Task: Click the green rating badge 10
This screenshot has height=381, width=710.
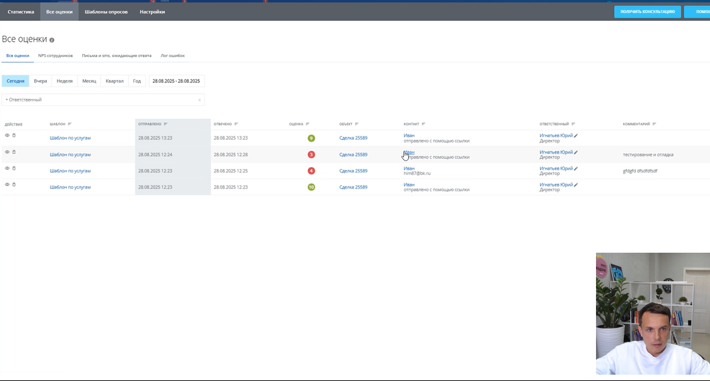Action: [x=311, y=187]
